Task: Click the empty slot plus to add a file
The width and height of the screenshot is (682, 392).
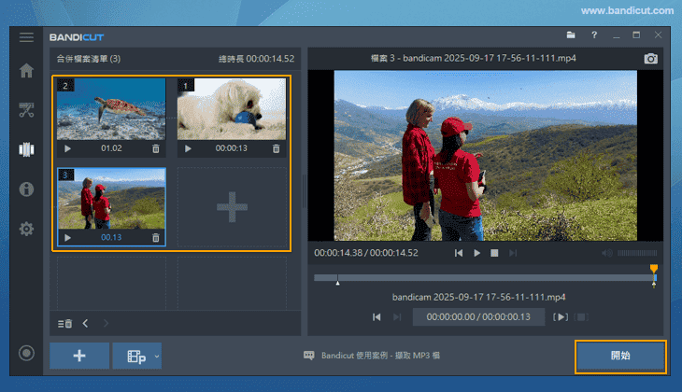Action: (232, 207)
